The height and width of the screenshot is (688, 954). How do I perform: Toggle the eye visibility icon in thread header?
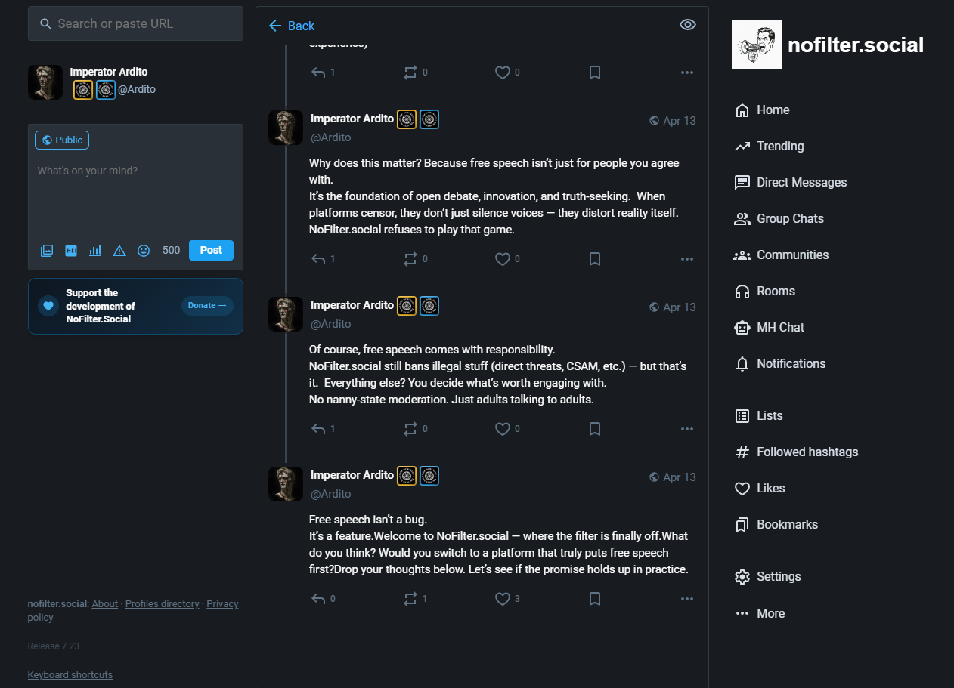(x=687, y=25)
